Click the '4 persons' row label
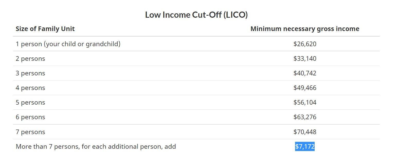 [30, 88]
